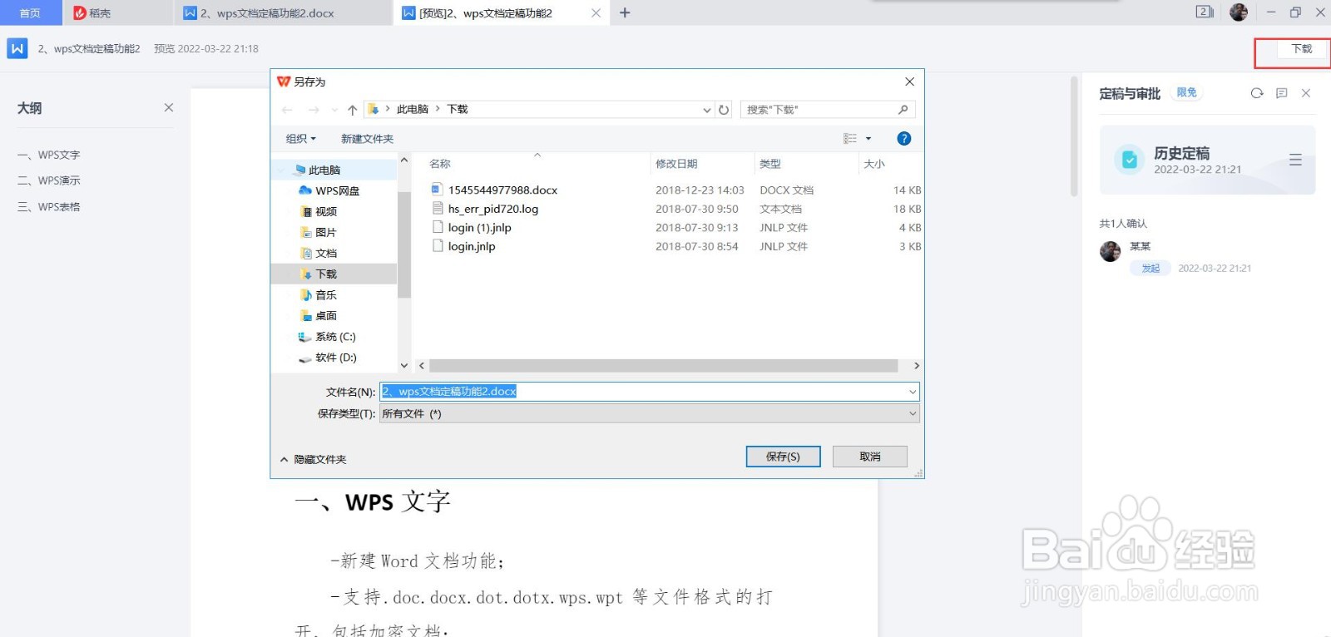Select file hs_err_pid720.log
Image resolution: width=1331 pixels, height=637 pixels.
(492, 209)
